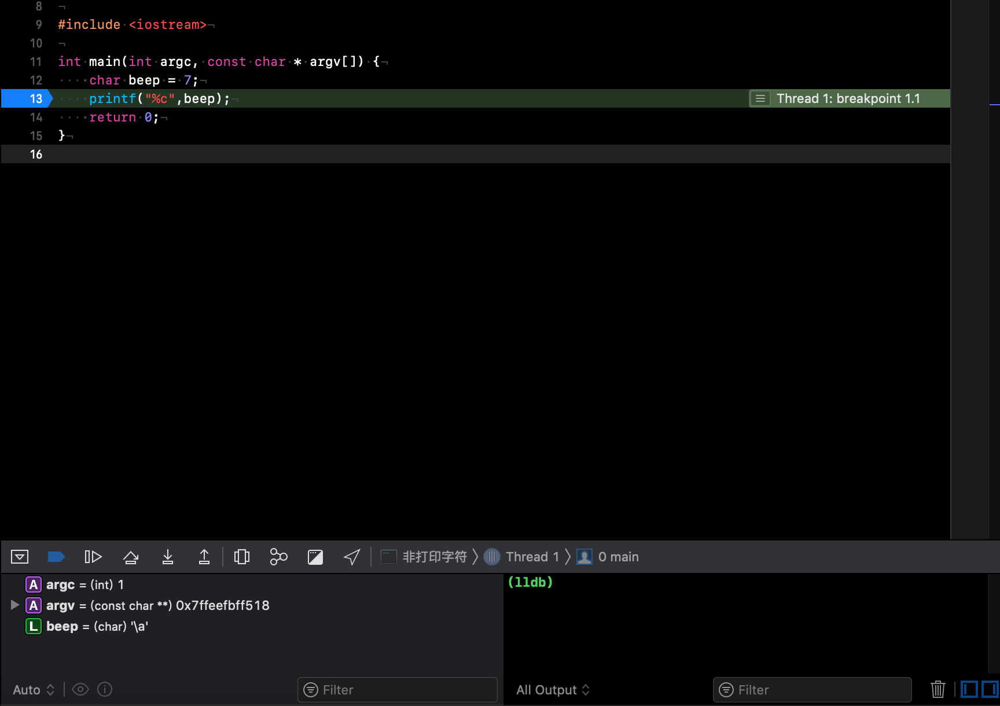Image resolution: width=1000 pixels, height=706 pixels.
Task: Select the 0 main stack frame
Action: tap(608, 557)
